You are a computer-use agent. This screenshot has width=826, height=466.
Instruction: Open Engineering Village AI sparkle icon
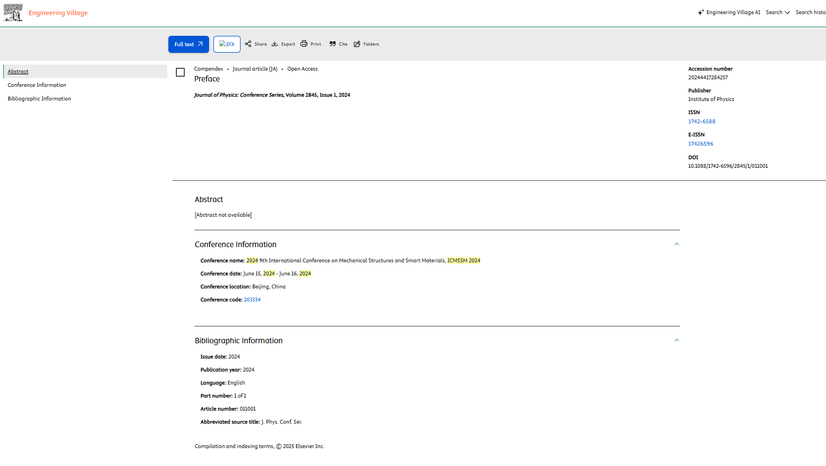(701, 12)
